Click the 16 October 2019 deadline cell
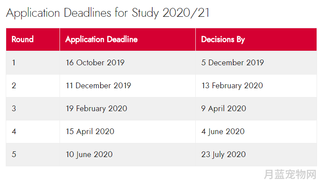321x180 pixels. tap(127, 63)
